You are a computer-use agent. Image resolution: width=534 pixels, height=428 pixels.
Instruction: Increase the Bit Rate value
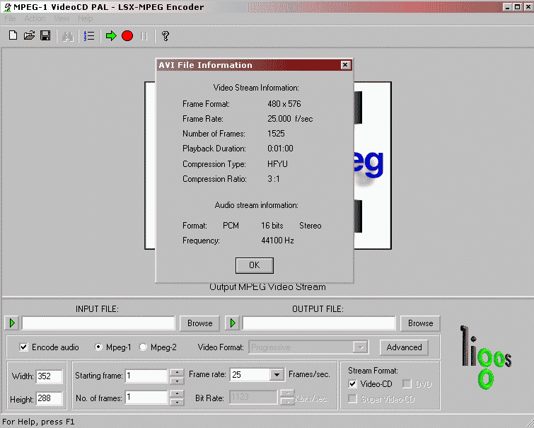287,393
